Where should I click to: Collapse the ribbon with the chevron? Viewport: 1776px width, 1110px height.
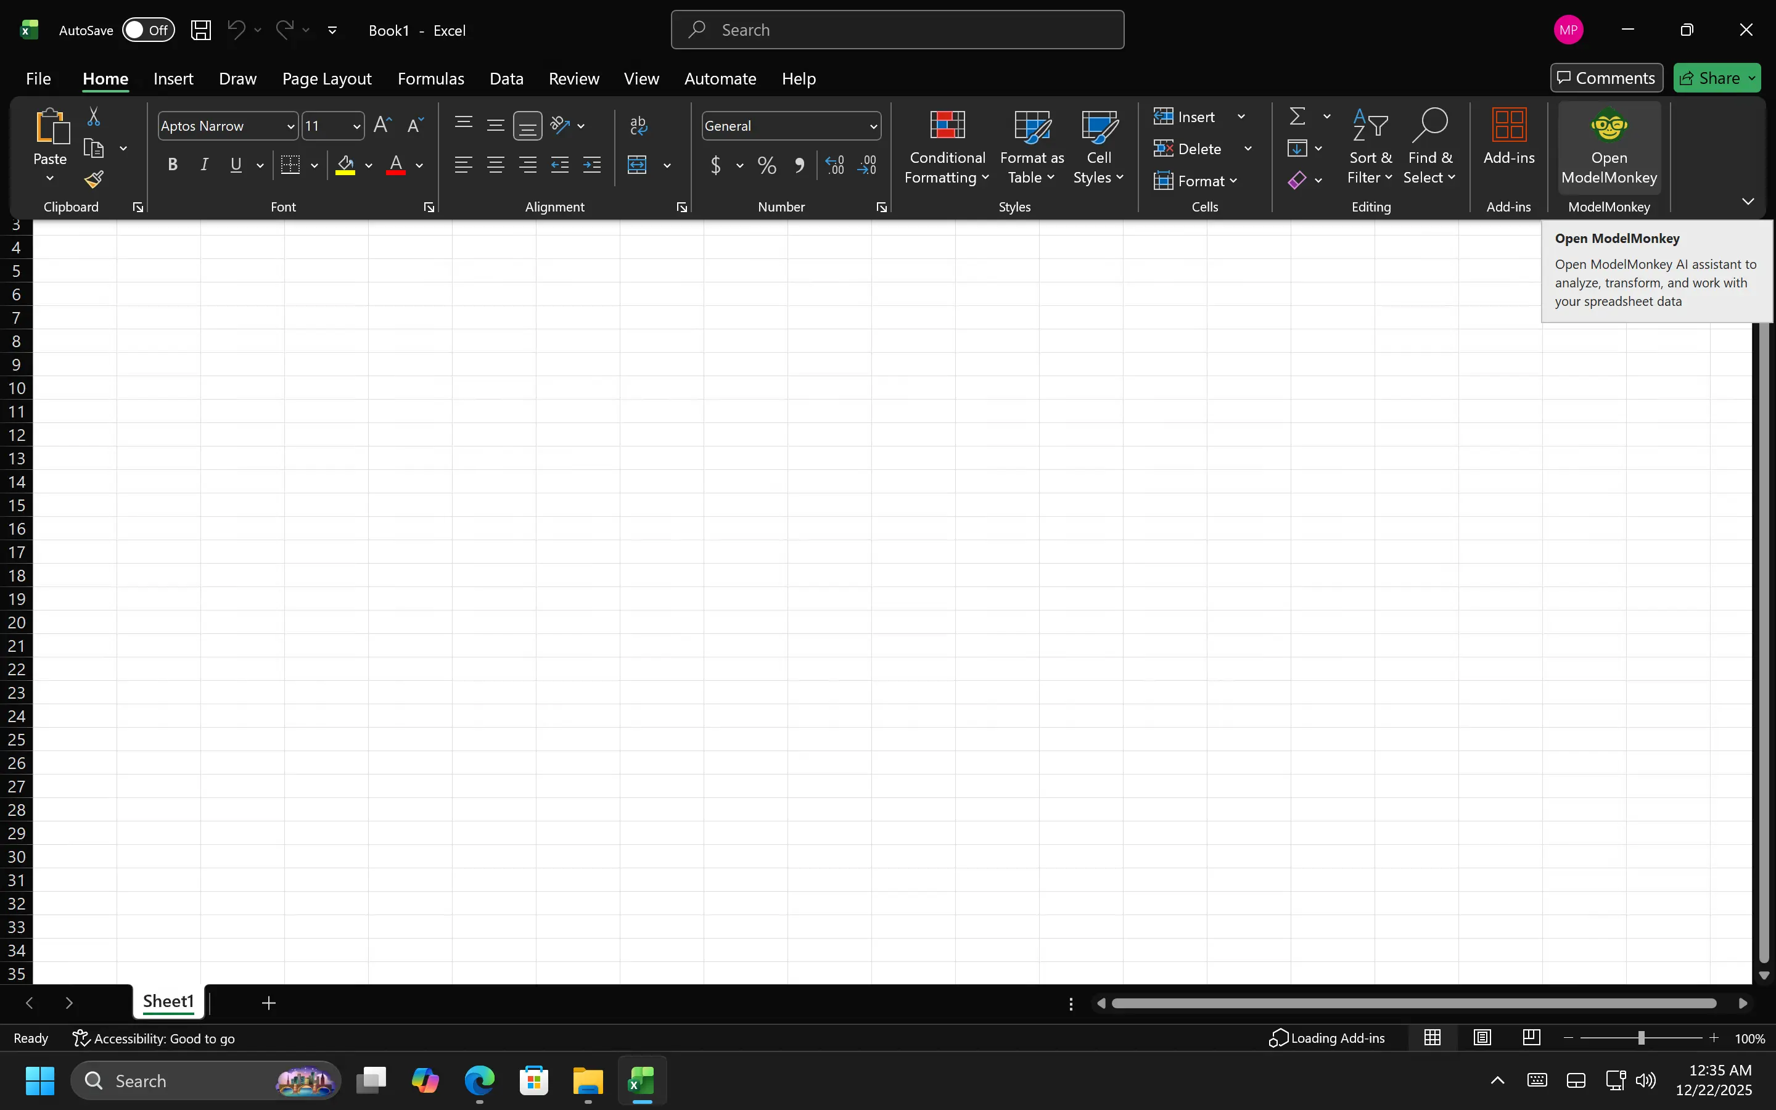coord(1748,201)
